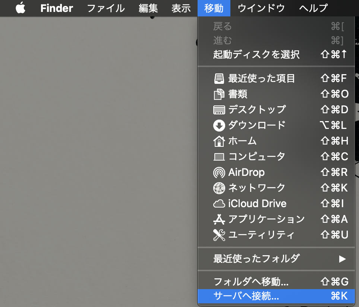
Task: Open the ファイル menu
Action: (x=106, y=9)
